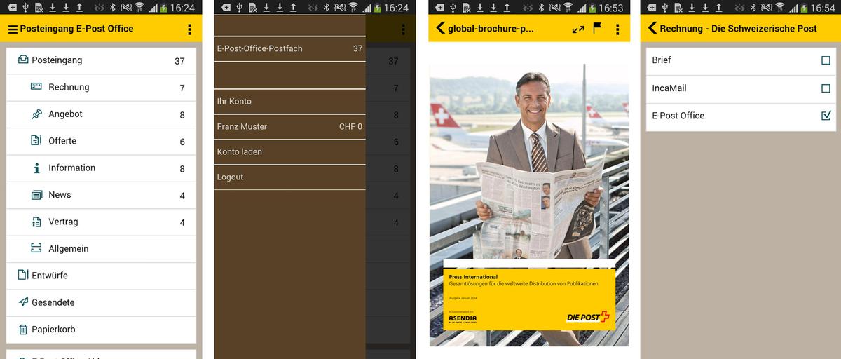Go back from global-brochure document view
Viewport: 841px width, 359px height.
[x=440, y=29]
